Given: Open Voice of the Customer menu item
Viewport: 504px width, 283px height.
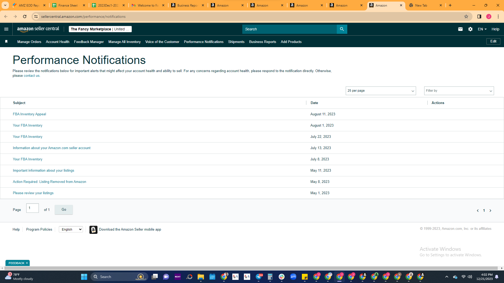Looking at the screenshot, I should pos(162,42).
